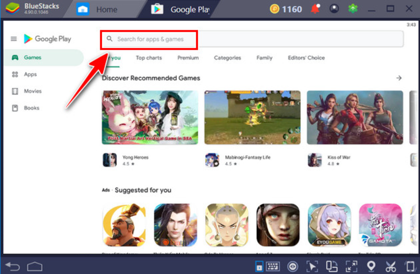Open suggested game with helmeted soldier girl icon

(278, 225)
